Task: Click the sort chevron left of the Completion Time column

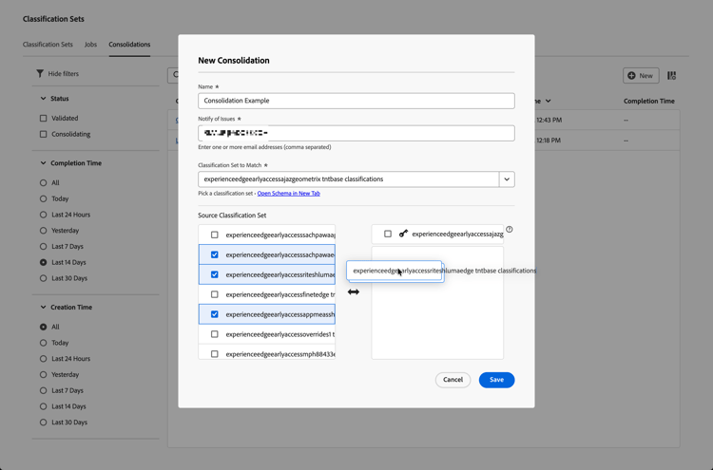Action: pyautogui.click(x=548, y=101)
